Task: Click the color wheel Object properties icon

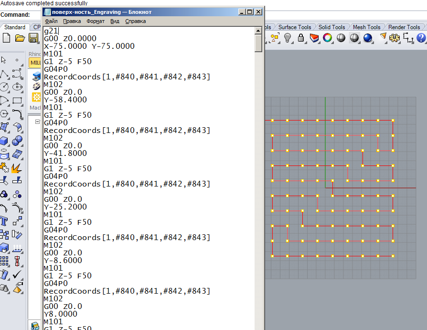Action: pos(327,38)
